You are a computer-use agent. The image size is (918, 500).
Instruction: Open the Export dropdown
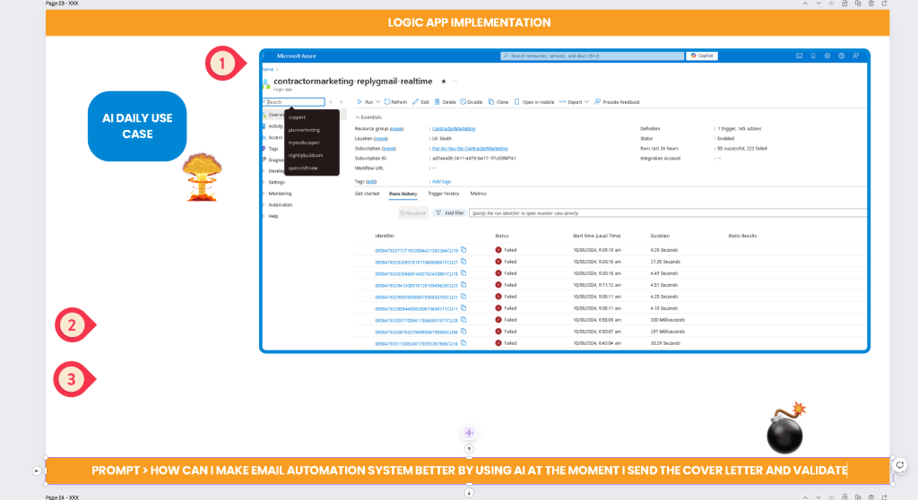point(575,102)
